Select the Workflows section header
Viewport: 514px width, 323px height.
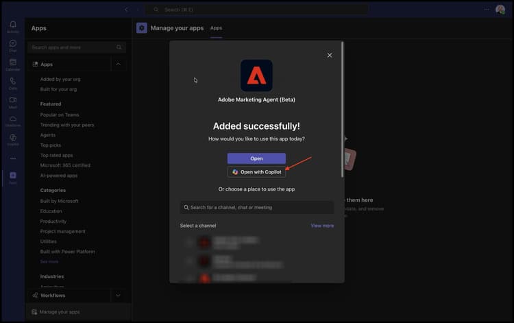click(x=69, y=296)
